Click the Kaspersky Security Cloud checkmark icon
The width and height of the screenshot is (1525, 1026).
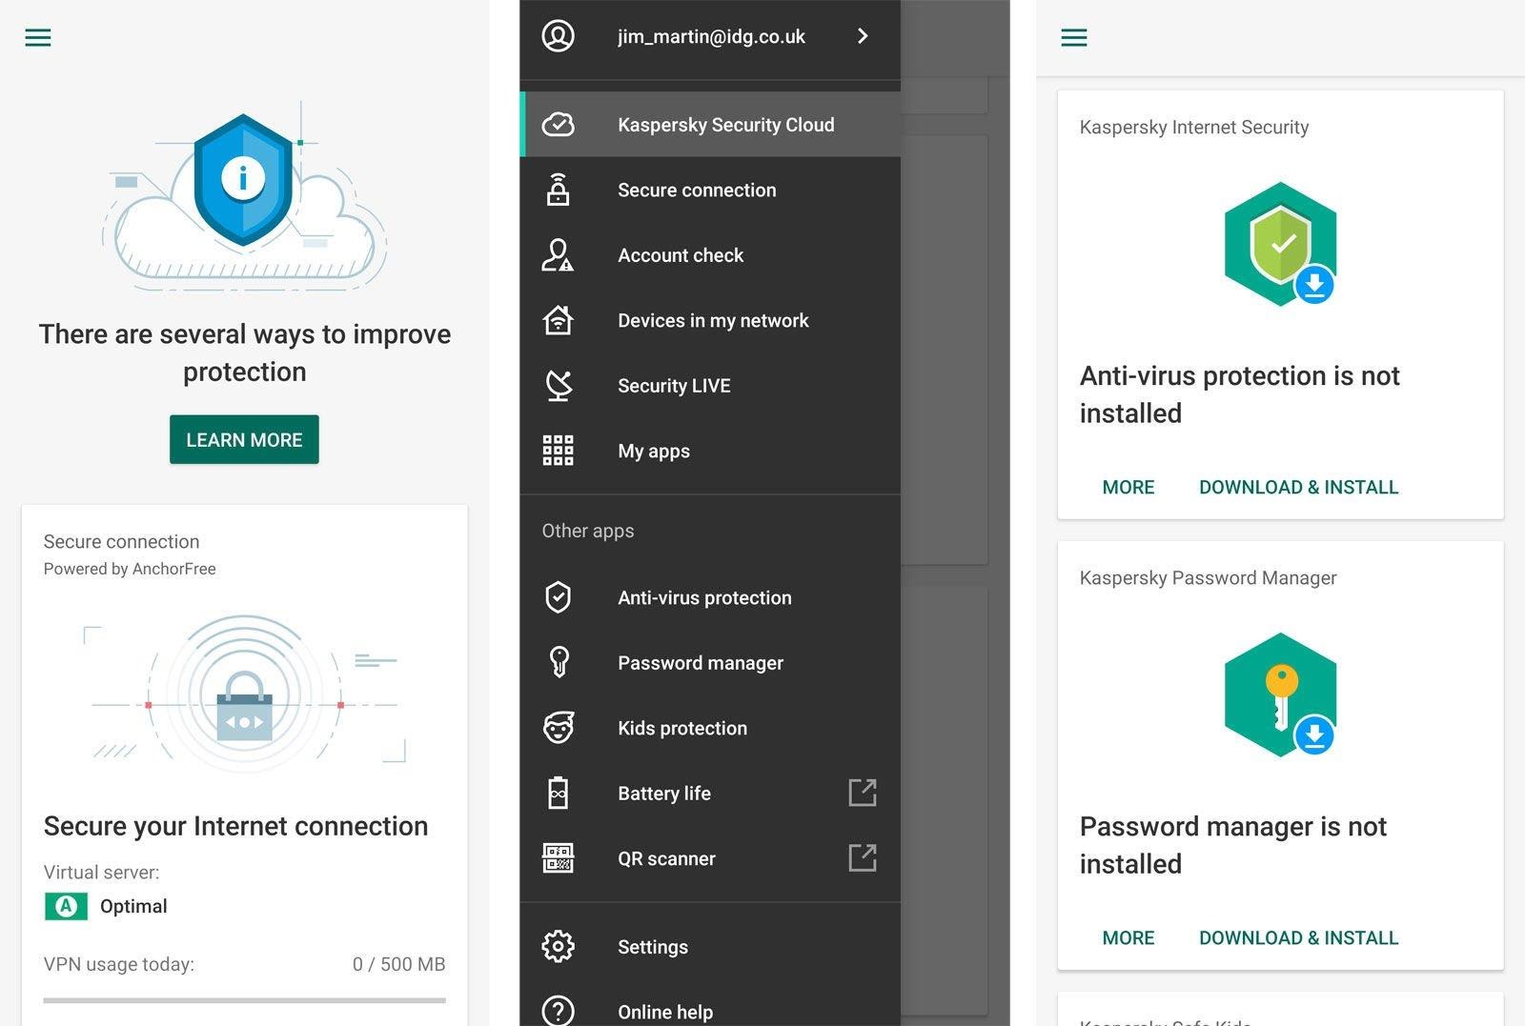(x=559, y=125)
